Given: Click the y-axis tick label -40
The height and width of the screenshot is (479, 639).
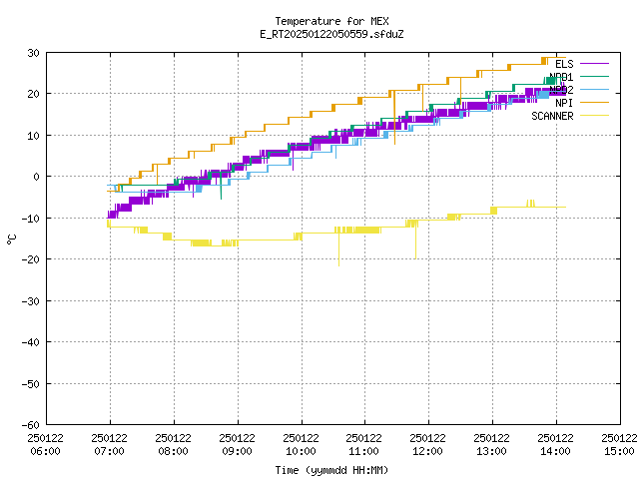Looking at the screenshot, I should coord(31,342).
